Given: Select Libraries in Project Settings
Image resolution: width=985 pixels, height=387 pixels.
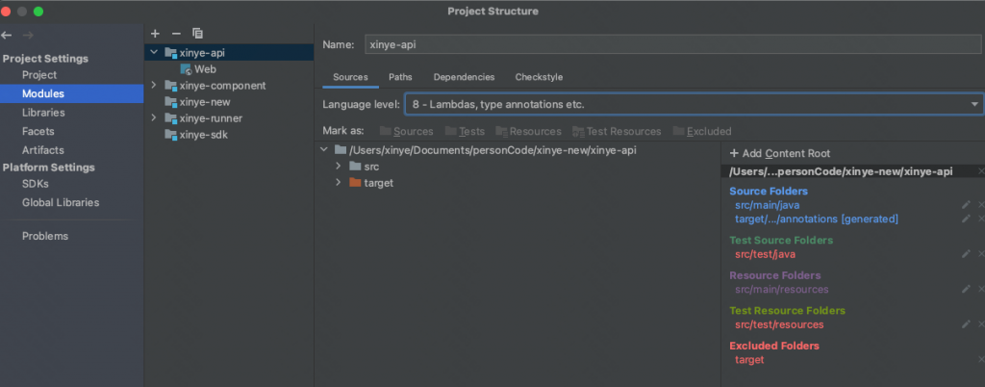Looking at the screenshot, I should pos(43,113).
